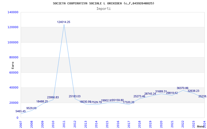Click the 2016 x-axis tick label
The width and height of the screenshot is (207, 129).
click(x=118, y=124)
